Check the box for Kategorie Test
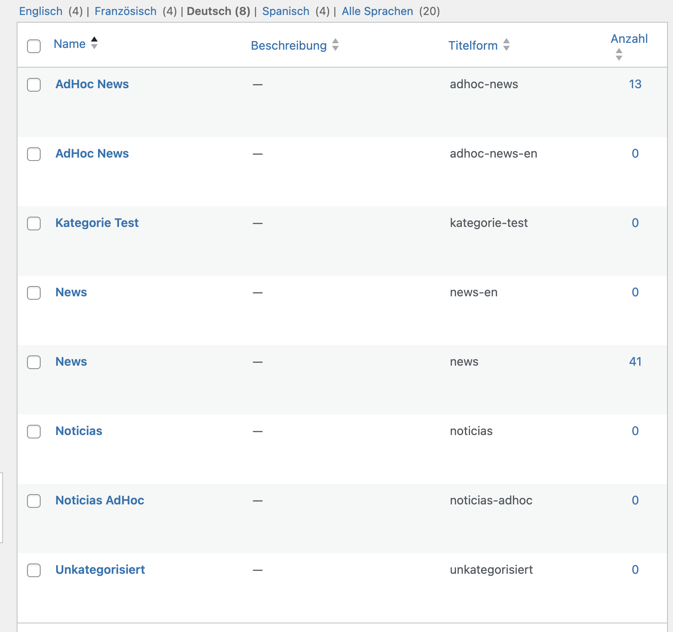The width and height of the screenshot is (673, 632). point(34,224)
